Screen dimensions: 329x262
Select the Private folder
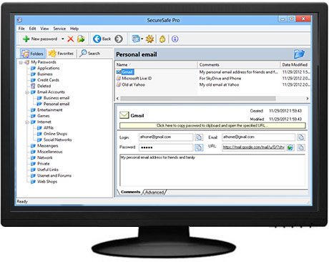44,164
